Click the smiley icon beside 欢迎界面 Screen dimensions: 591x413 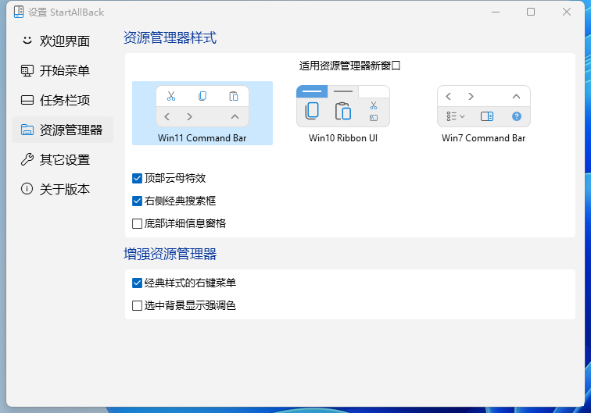click(27, 40)
